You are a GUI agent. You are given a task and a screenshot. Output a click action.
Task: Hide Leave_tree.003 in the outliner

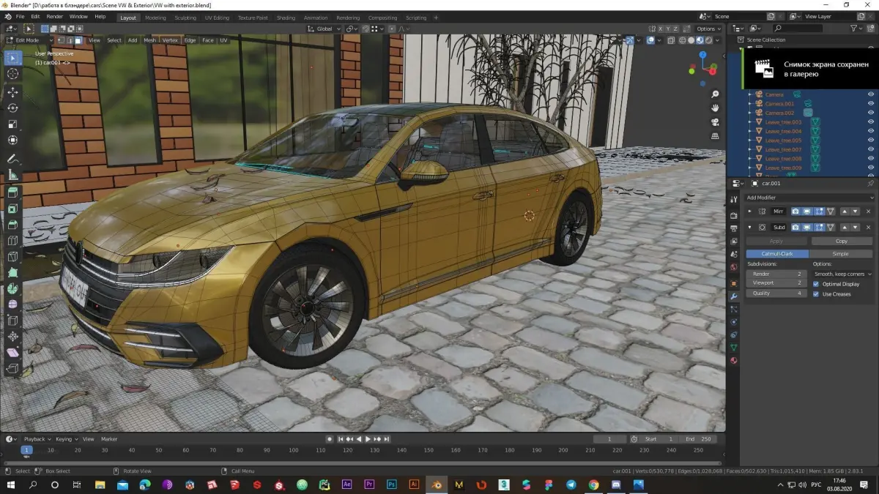(871, 122)
